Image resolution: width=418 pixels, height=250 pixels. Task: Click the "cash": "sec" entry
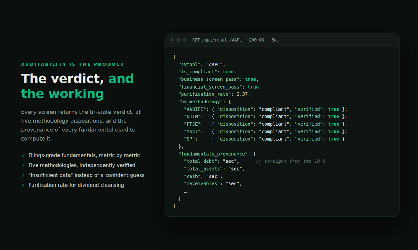pyautogui.click(x=203, y=176)
